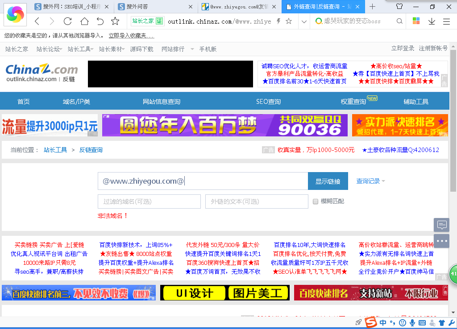Open the 首页 menu in blue navbar
457x329 pixels.
click(x=23, y=102)
